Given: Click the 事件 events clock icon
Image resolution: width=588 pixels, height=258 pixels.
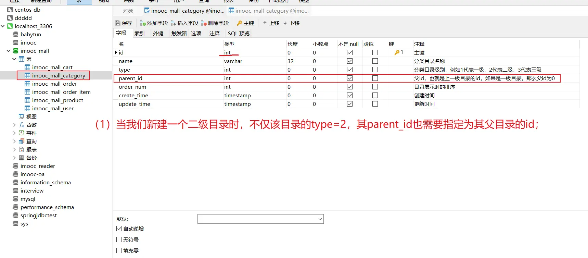Looking at the screenshot, I should (22, 133).
